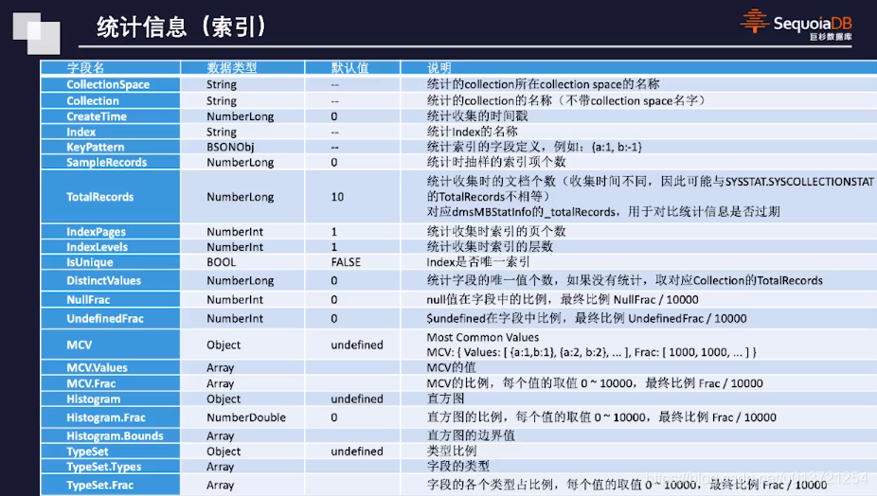Select description '统计Index的名称'
Image resolution: width=877 pixels, height=496 pixels.
pos(472,132)
